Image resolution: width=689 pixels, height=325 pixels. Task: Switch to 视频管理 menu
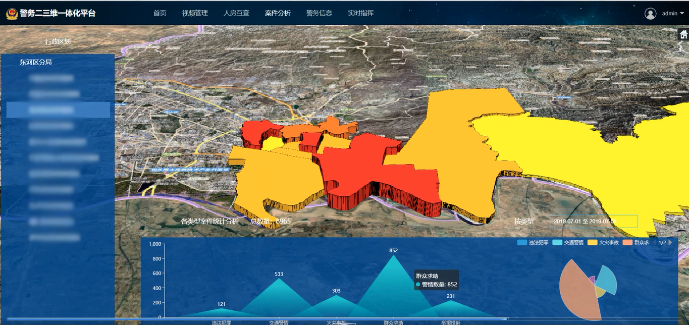click(x=195, y=13)
